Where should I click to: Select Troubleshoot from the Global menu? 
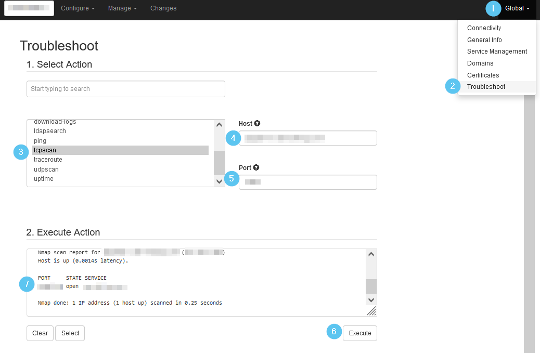tap(486, 87)
